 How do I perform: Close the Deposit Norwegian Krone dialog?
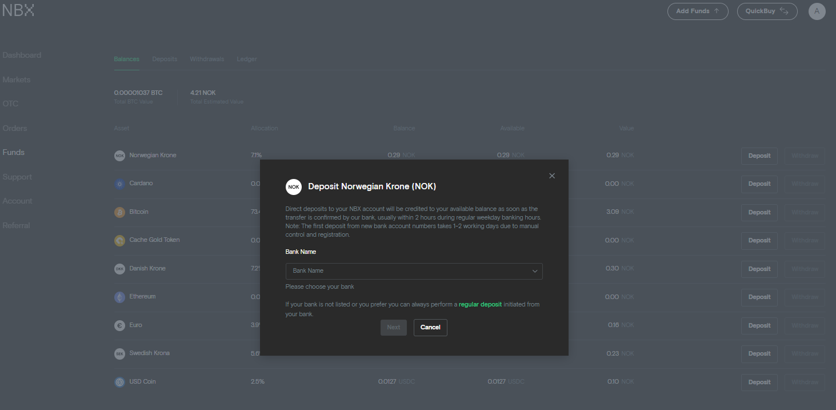pyautogui.click(x=552, y=176)
